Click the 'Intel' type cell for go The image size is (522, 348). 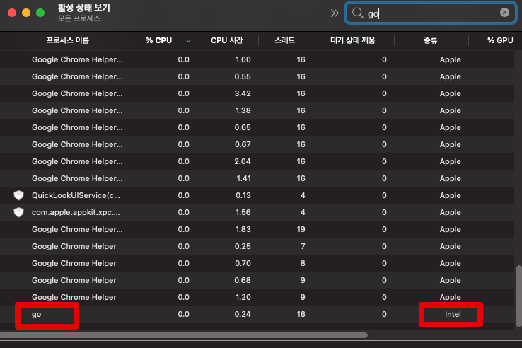coord(453,314)
